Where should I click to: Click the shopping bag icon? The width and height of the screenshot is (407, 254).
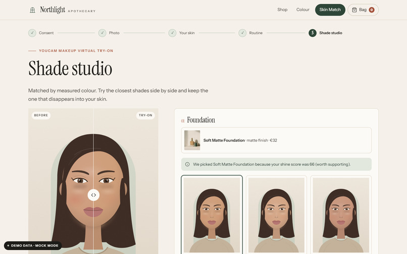[354, 10]
